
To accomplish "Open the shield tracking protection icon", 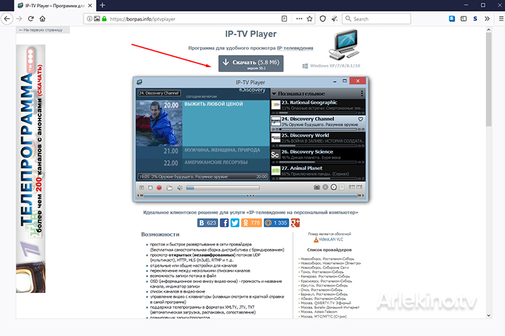I will click(x=323, y=19).
